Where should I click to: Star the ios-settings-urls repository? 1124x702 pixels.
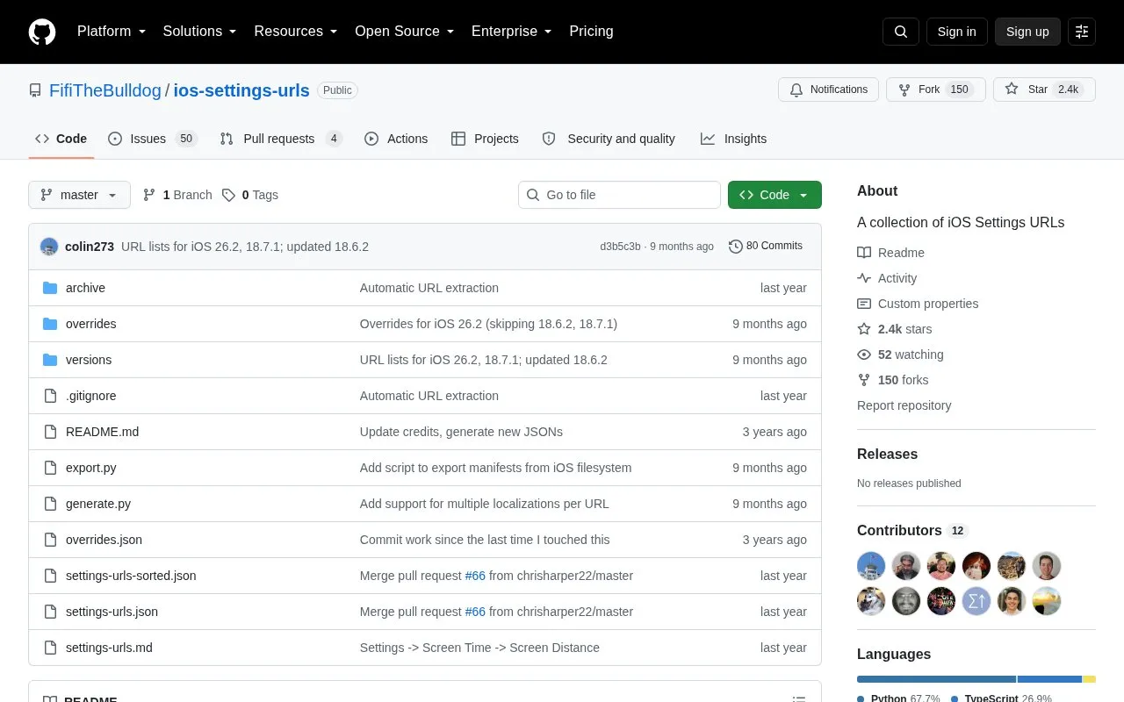[1044, 90]
